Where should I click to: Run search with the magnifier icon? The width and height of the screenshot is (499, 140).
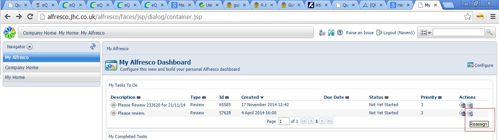(x=490, y=32)
